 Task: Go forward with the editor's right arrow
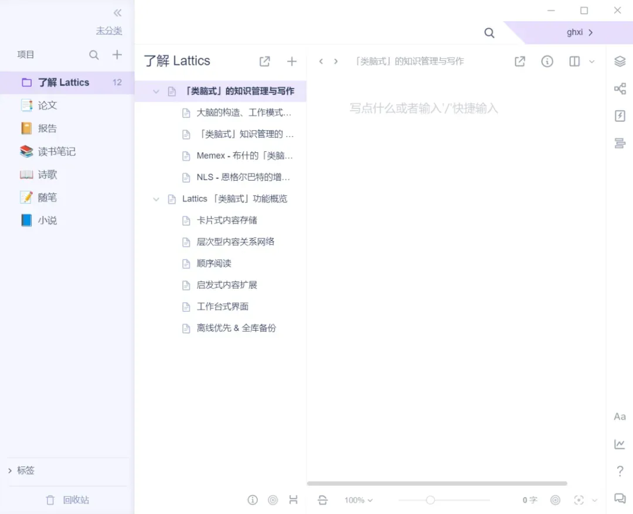pos(336,62)
